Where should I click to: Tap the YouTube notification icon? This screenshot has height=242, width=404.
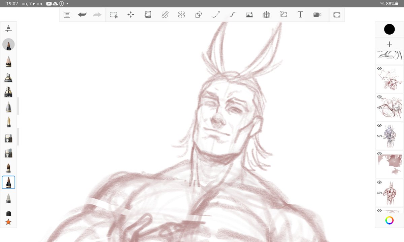point(49,4)
